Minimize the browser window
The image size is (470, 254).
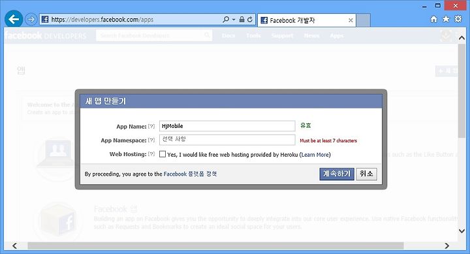tap(424, 7)
